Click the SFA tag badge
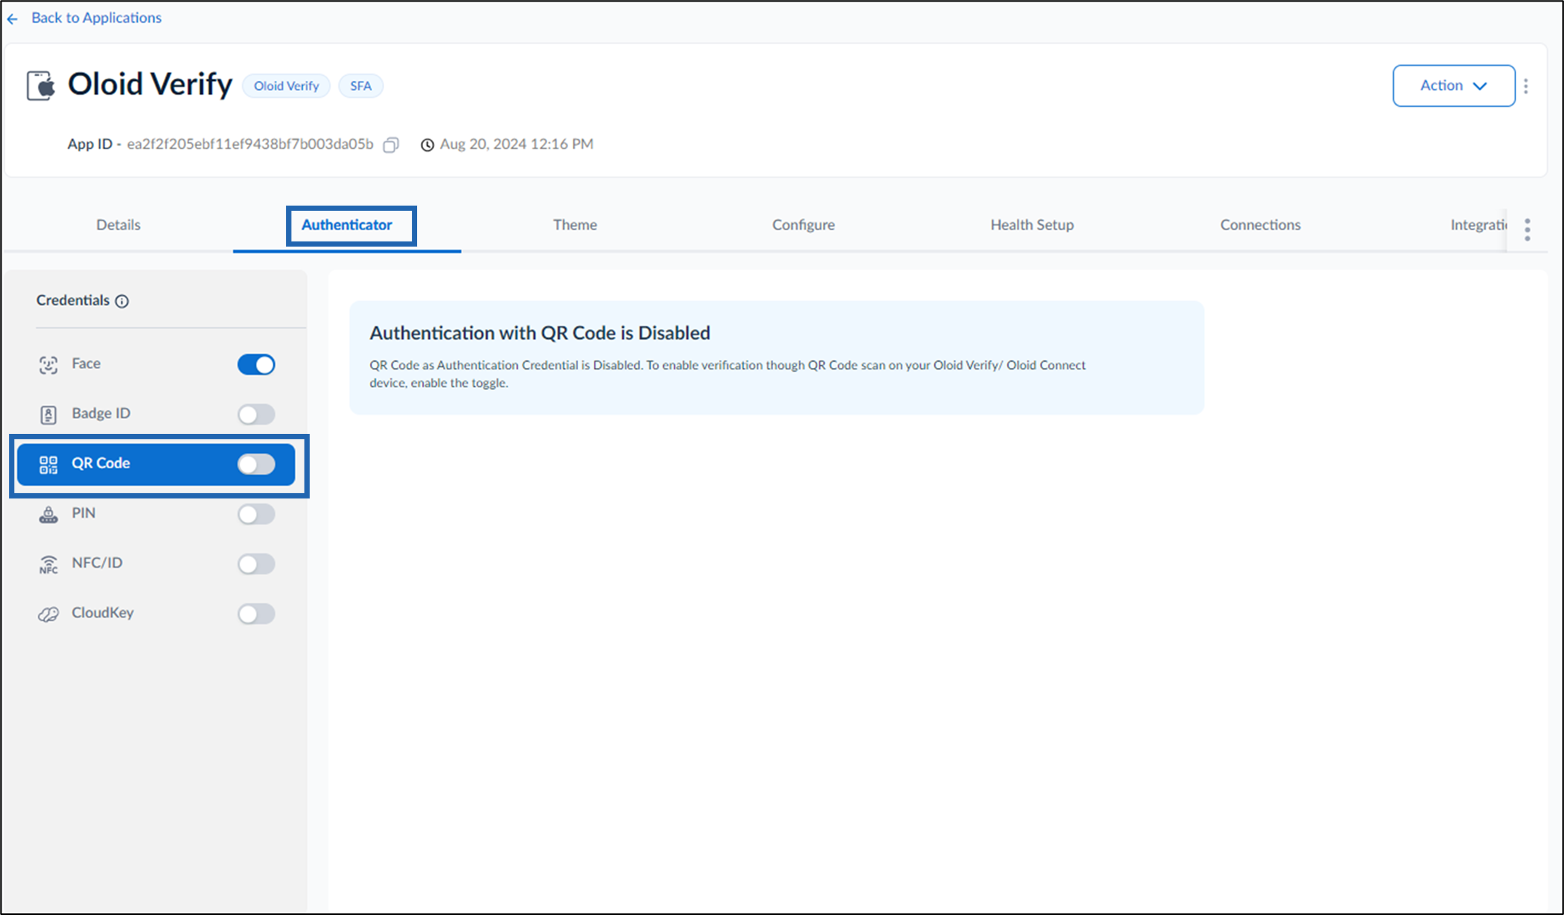 tap(360, 86)
